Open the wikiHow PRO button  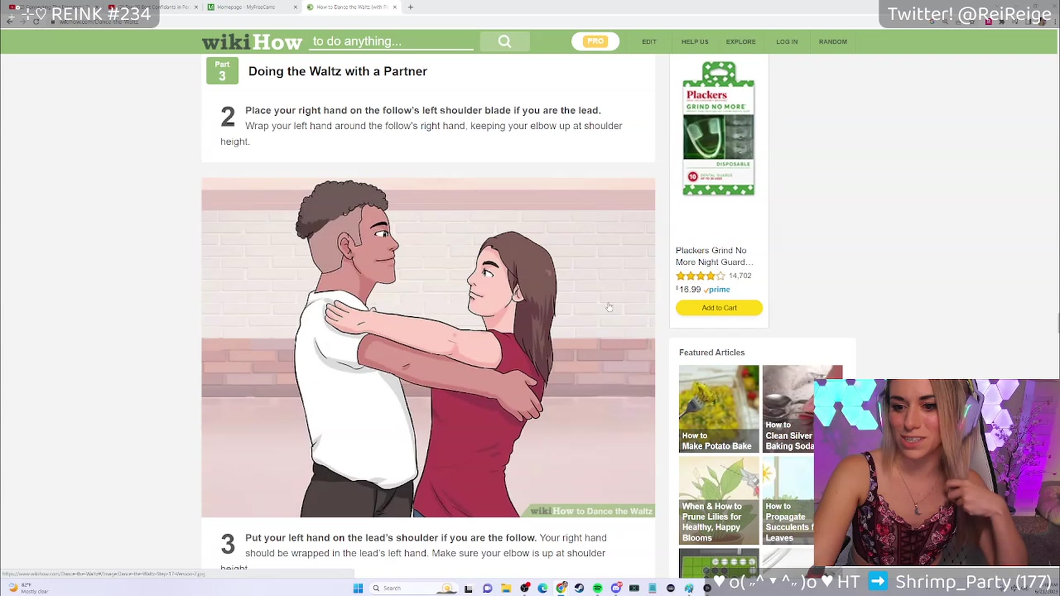(595, 41)
